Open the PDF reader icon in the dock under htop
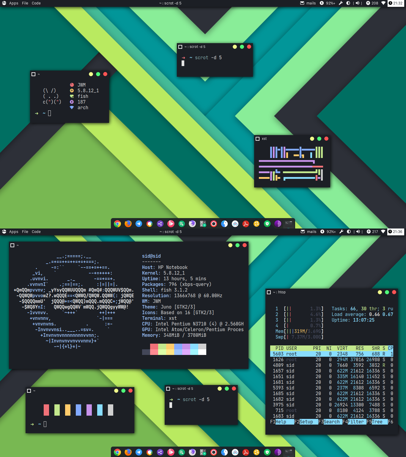 coord(246,452)
